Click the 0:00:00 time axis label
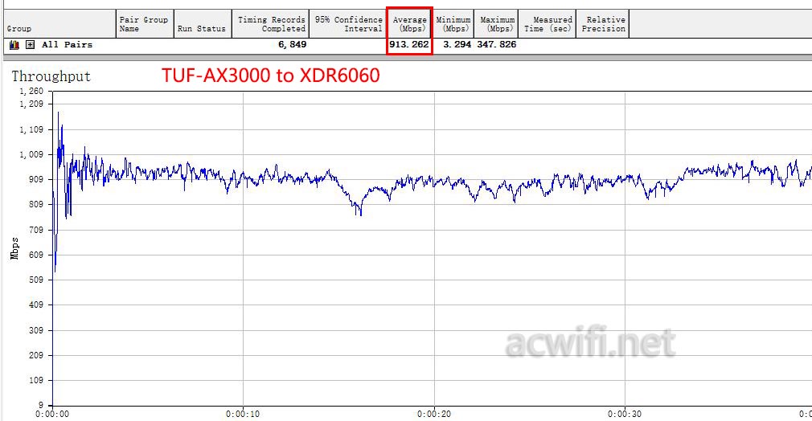 [51, 415]
